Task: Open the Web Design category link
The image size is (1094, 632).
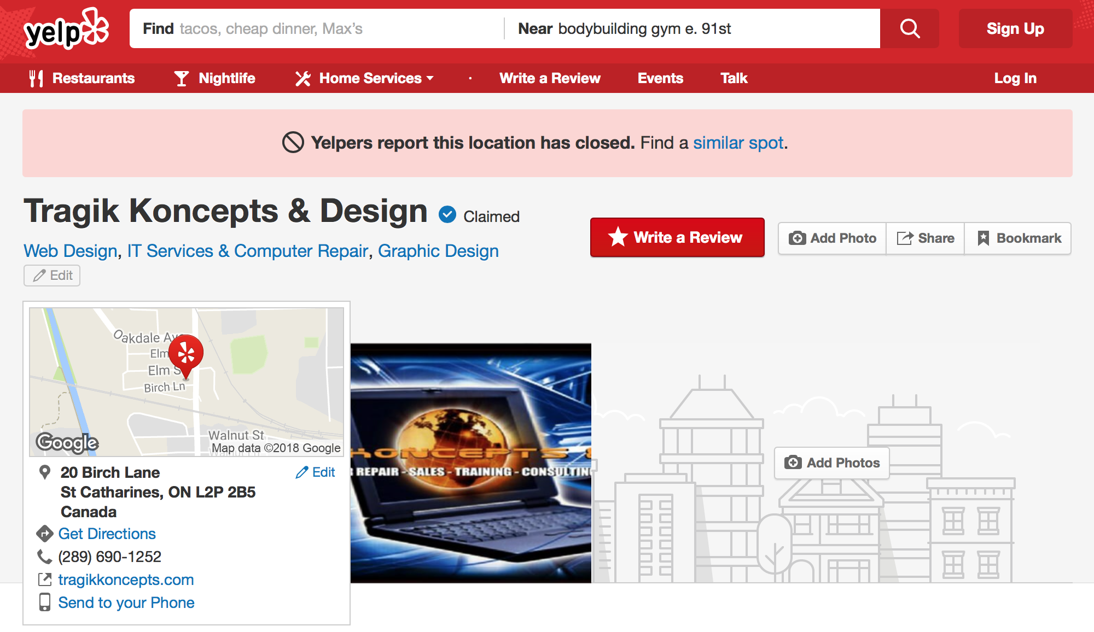Action: point(71,251)
